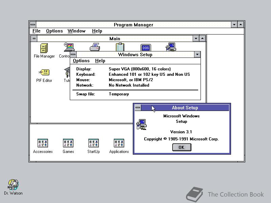Minimize the Main group window
271x203 pixels.
tap(196, 39)
